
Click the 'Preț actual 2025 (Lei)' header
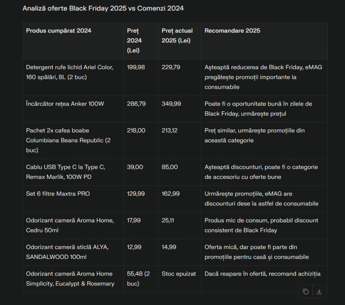coord(177,35)
